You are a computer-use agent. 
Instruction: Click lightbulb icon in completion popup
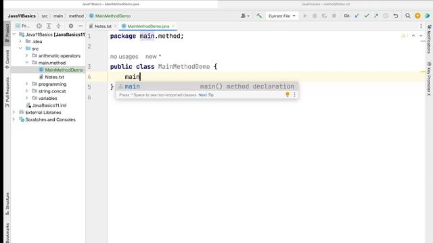[288, 94]
